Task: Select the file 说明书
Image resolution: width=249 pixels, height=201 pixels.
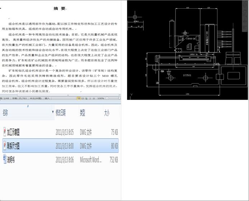Action: pos(60,159)
